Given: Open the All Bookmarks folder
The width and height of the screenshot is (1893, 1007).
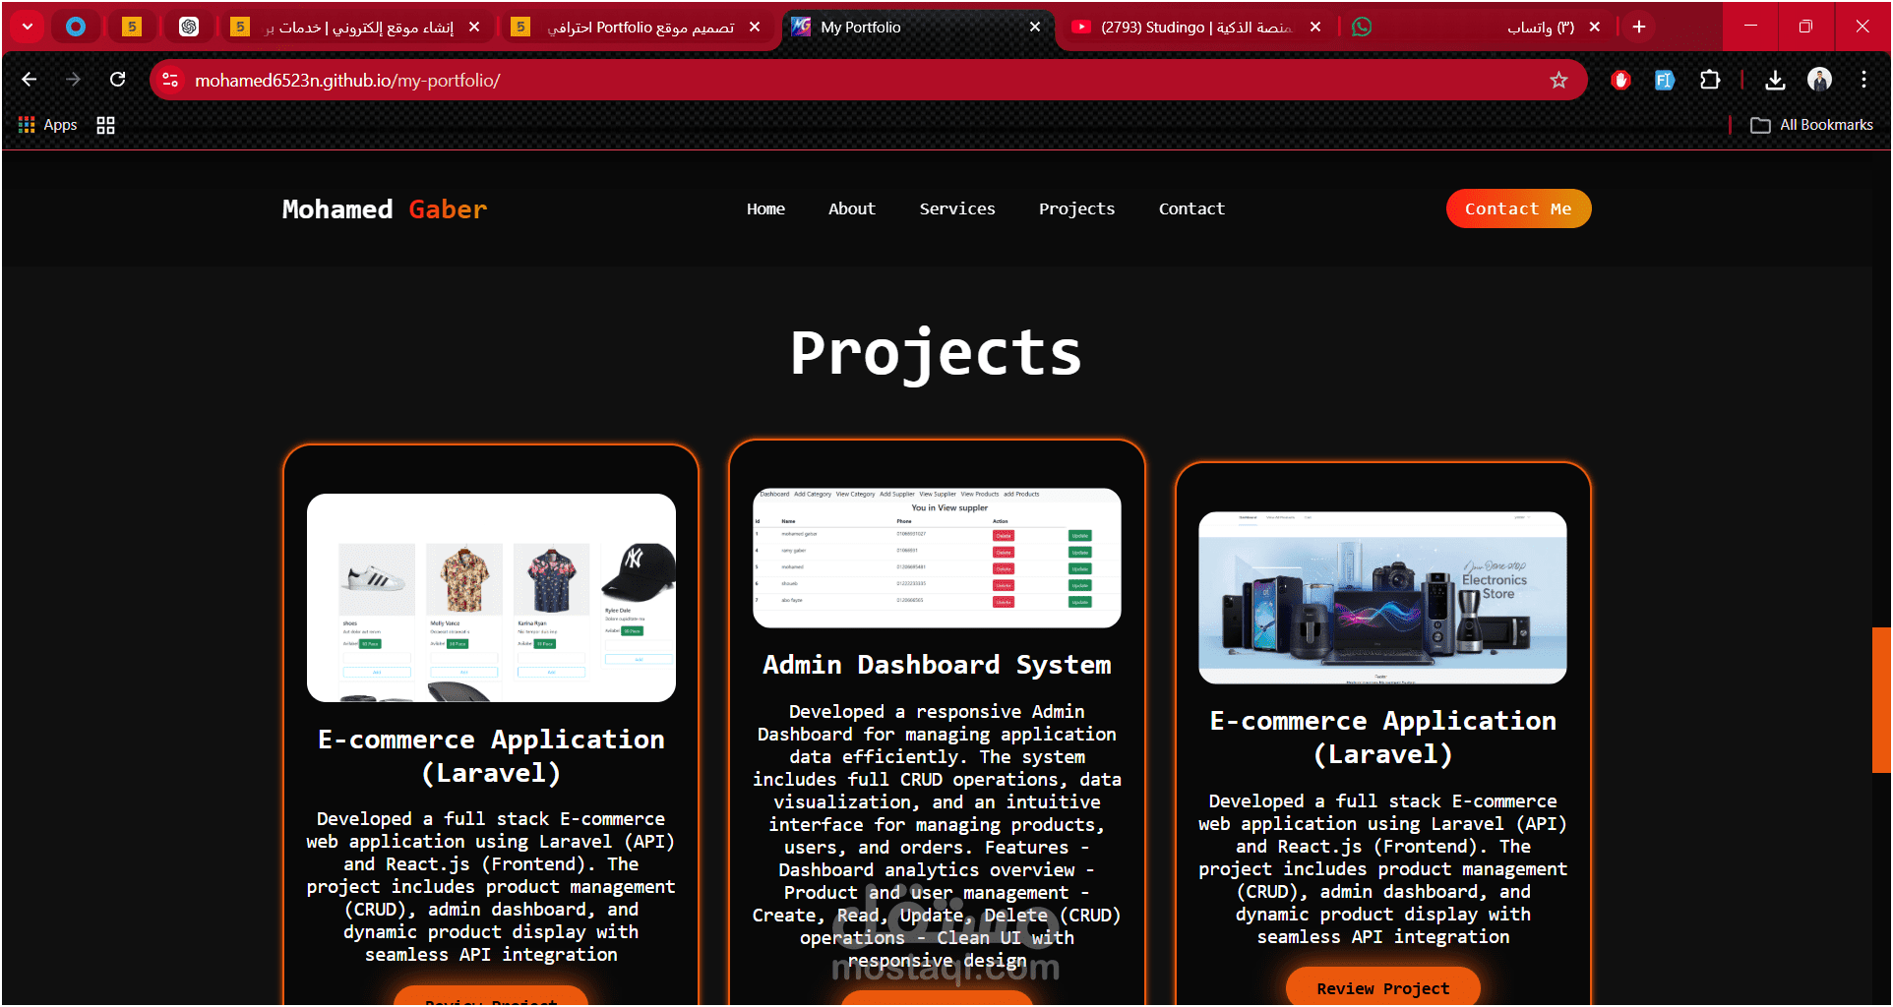Looking at the screenshot, I should click(1811, 125).
